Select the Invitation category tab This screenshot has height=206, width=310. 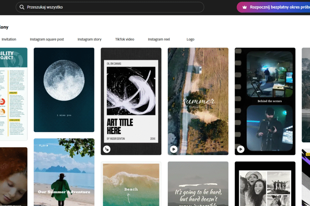pyautogui.click(x=9, y=39)
